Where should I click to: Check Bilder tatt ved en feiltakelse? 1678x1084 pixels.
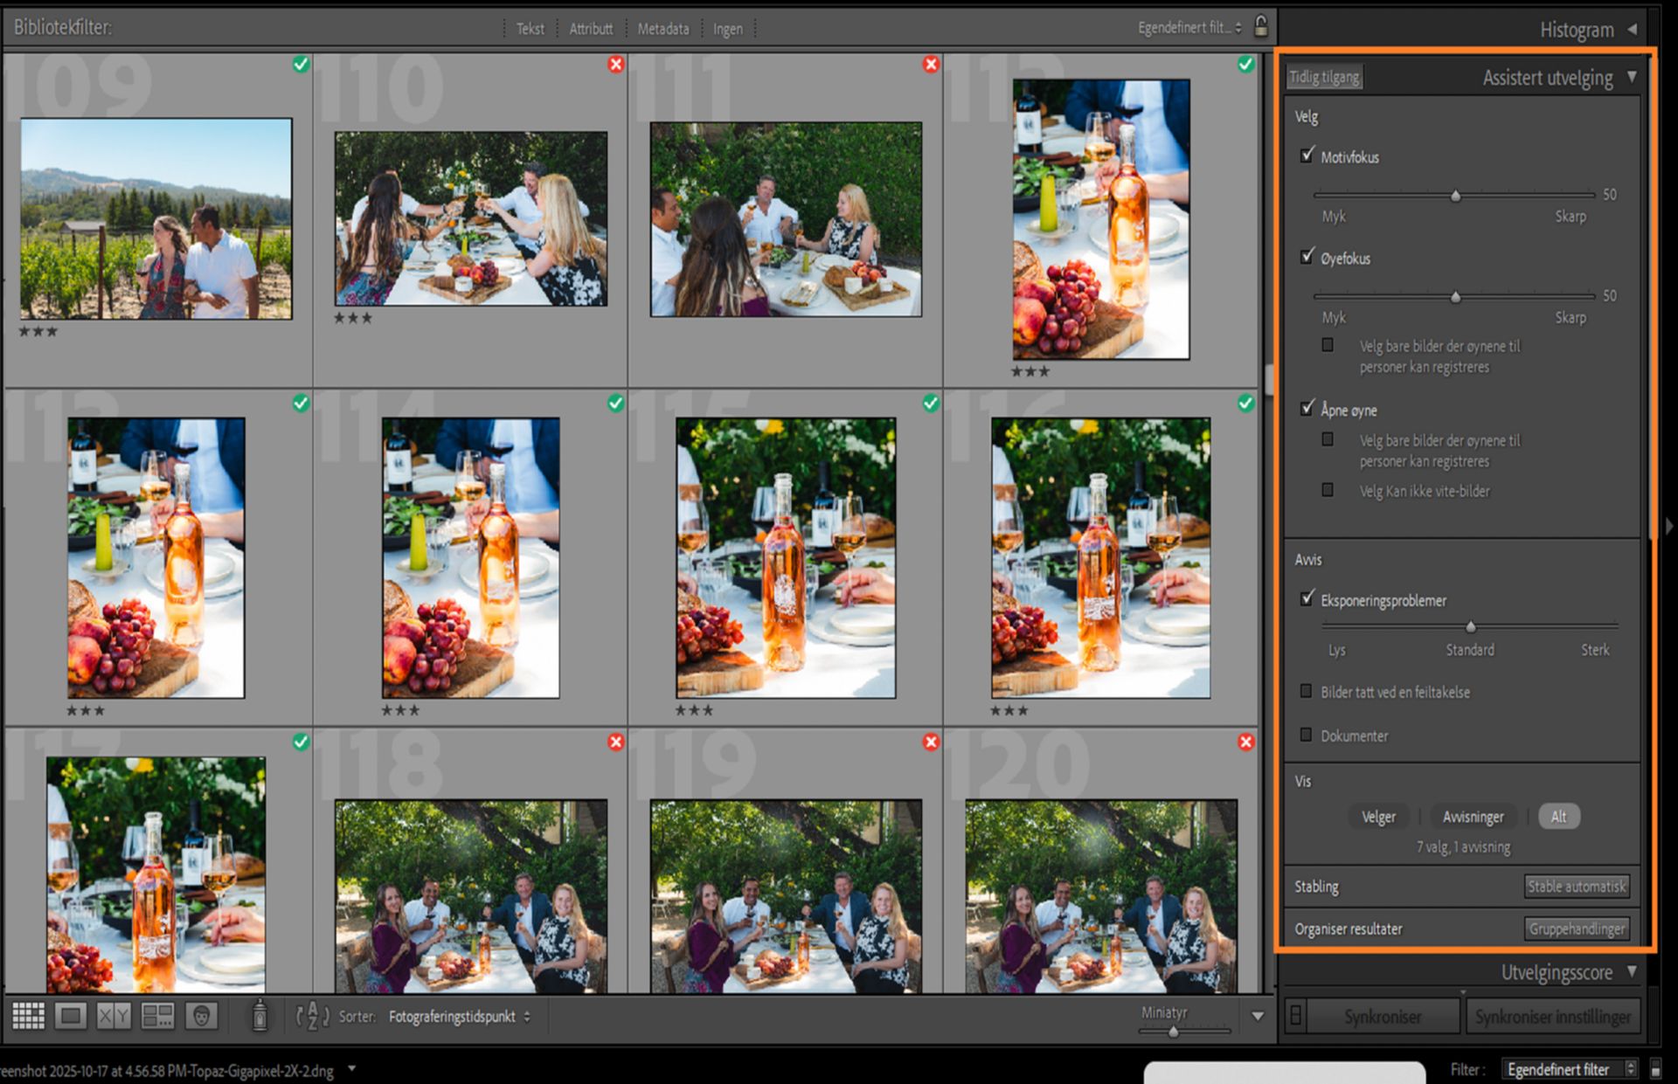point(1306,691)
